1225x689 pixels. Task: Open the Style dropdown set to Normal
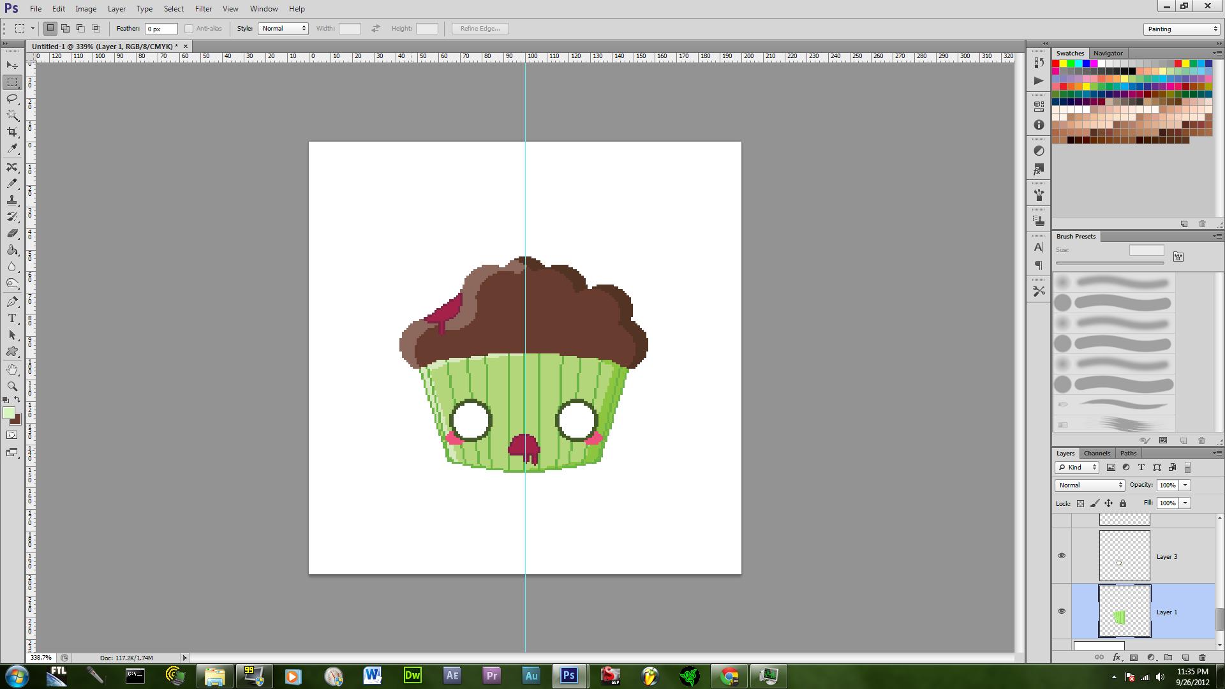click(x=283, y=29)
